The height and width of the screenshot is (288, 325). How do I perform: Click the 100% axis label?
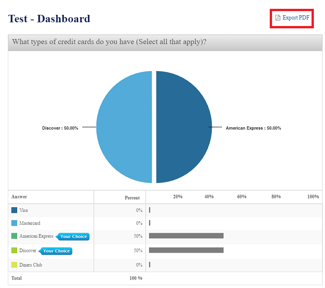[x=313, y=196]
